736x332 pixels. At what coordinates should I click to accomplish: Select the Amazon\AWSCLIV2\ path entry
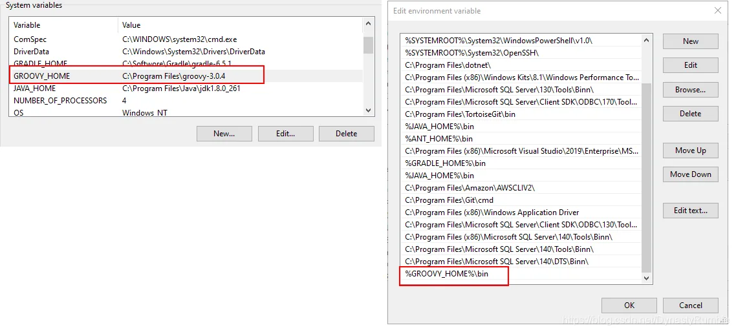coord(521,187)
